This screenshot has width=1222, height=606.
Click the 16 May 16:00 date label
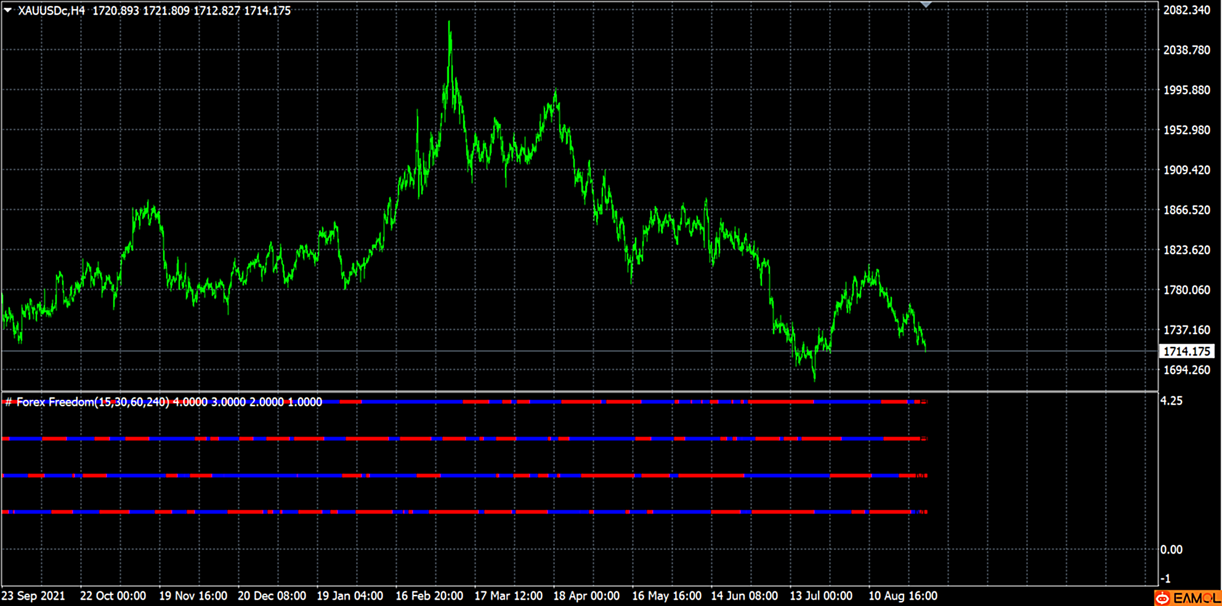click(x=666, y=596)
